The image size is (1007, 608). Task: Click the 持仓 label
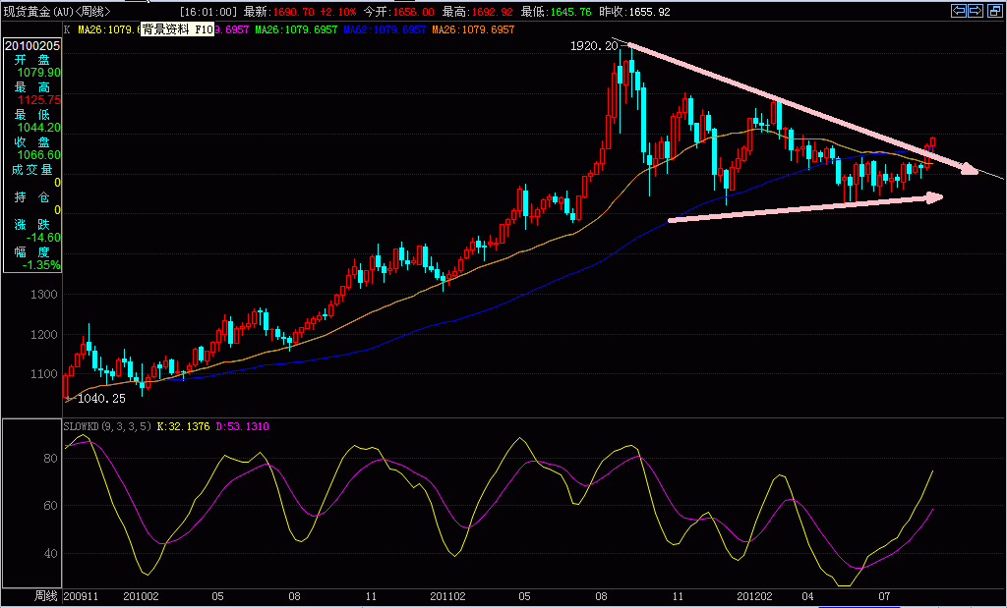tap(32, 196)
